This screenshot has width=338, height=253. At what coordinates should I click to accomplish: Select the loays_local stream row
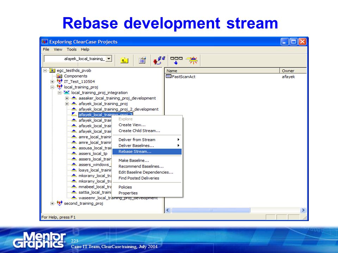[x=95, y=170]
